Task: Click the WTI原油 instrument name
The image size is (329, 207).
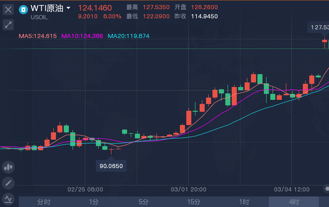Action: click(47, 8)
